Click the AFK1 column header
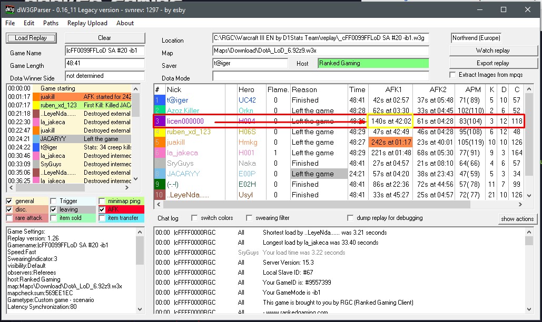The width and height of the screenshot is (542, 322). pyautogui.click(x=393, y=90)
